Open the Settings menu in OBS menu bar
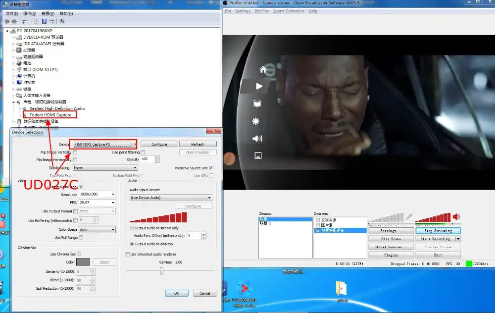Screen dimensions: 495x313 (243, 11)
